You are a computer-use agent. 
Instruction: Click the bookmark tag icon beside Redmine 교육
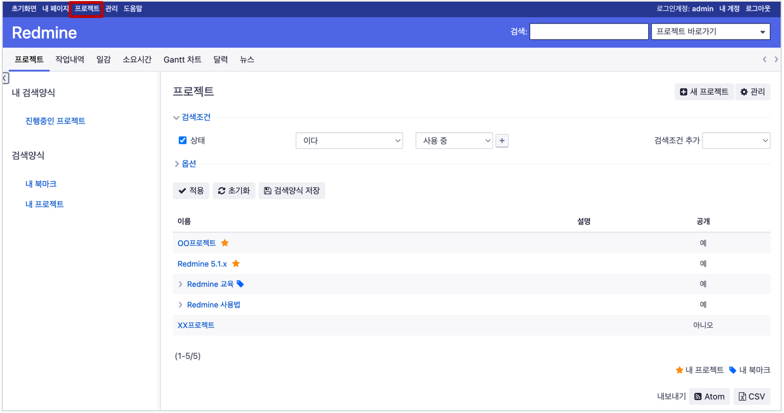(240, 284)
